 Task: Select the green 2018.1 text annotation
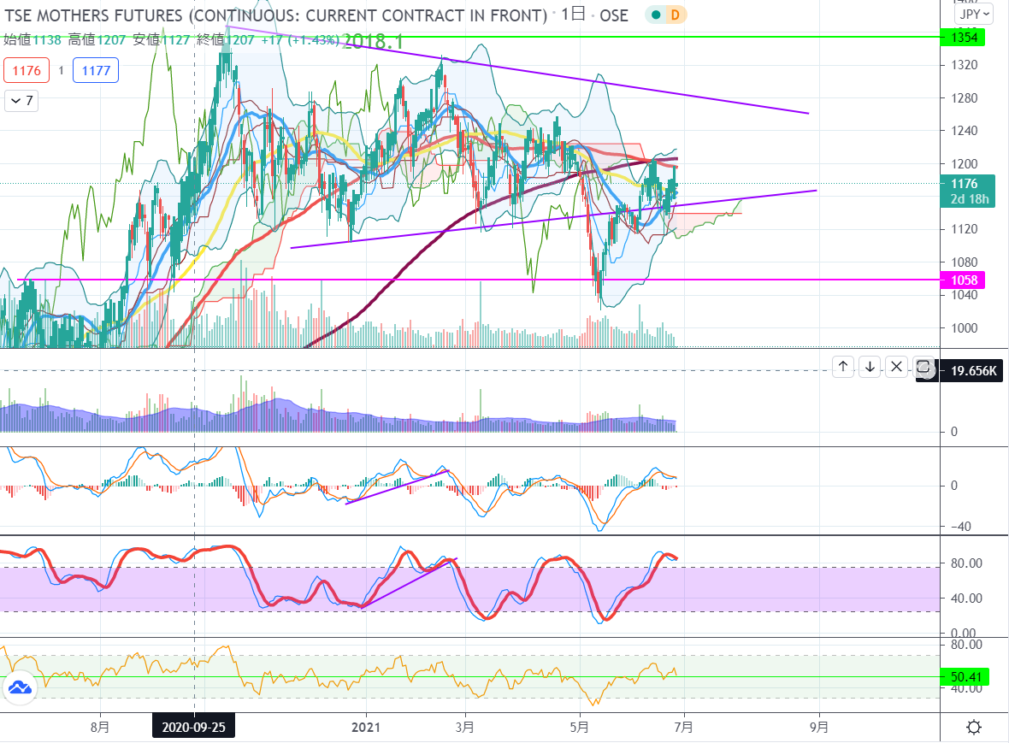pyautogui.click(x=373, y=42)
